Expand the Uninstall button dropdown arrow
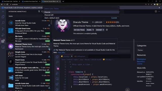This screenshot has width=162, height=91. (x=103, y=30)
